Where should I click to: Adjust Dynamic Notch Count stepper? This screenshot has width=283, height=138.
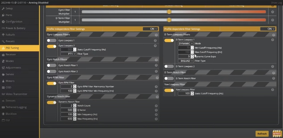(75, 106)
